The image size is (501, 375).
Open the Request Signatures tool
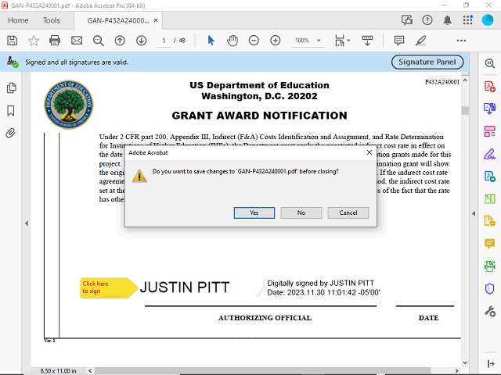(x=489, y=176)
